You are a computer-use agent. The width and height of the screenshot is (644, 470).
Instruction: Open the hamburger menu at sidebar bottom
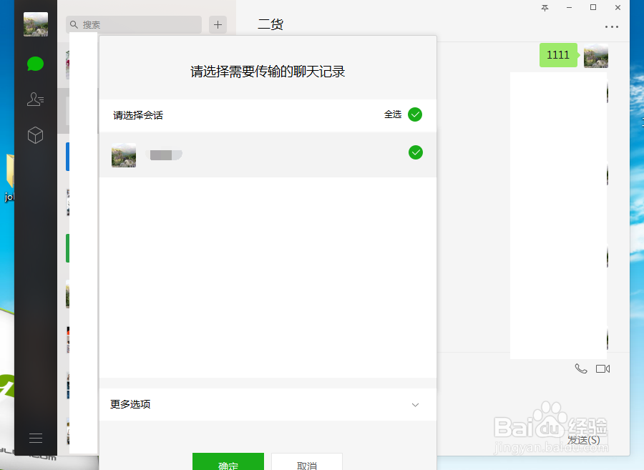pyautogui.click(x=35, y=437)
